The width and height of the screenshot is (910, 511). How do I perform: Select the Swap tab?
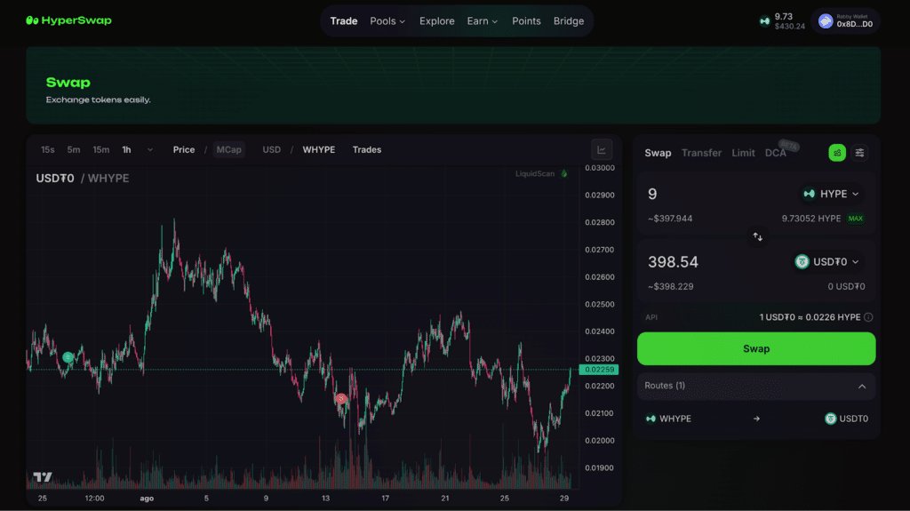click(x=658, y=153)
